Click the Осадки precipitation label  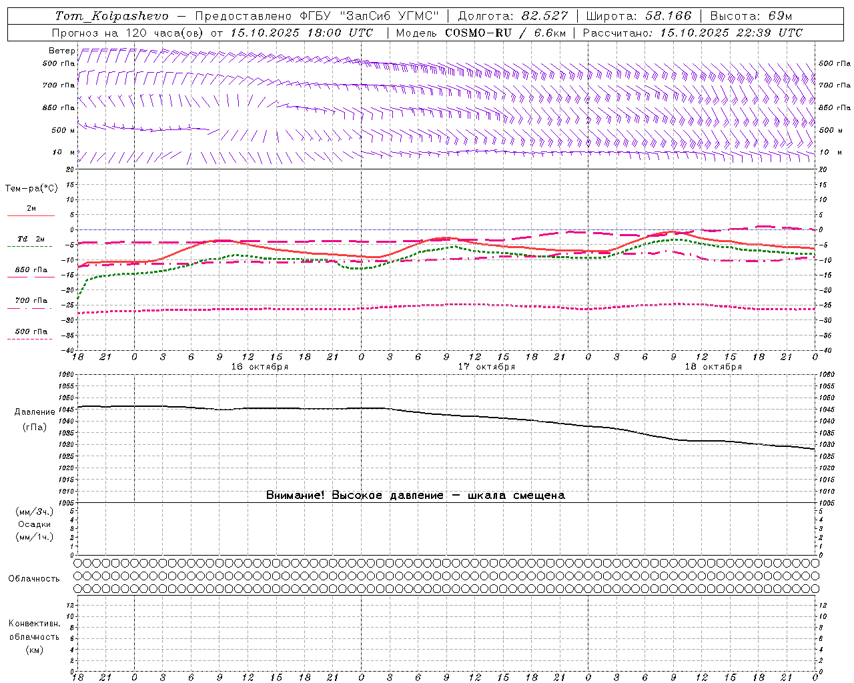pyautogui.click(x=35, y=524)
